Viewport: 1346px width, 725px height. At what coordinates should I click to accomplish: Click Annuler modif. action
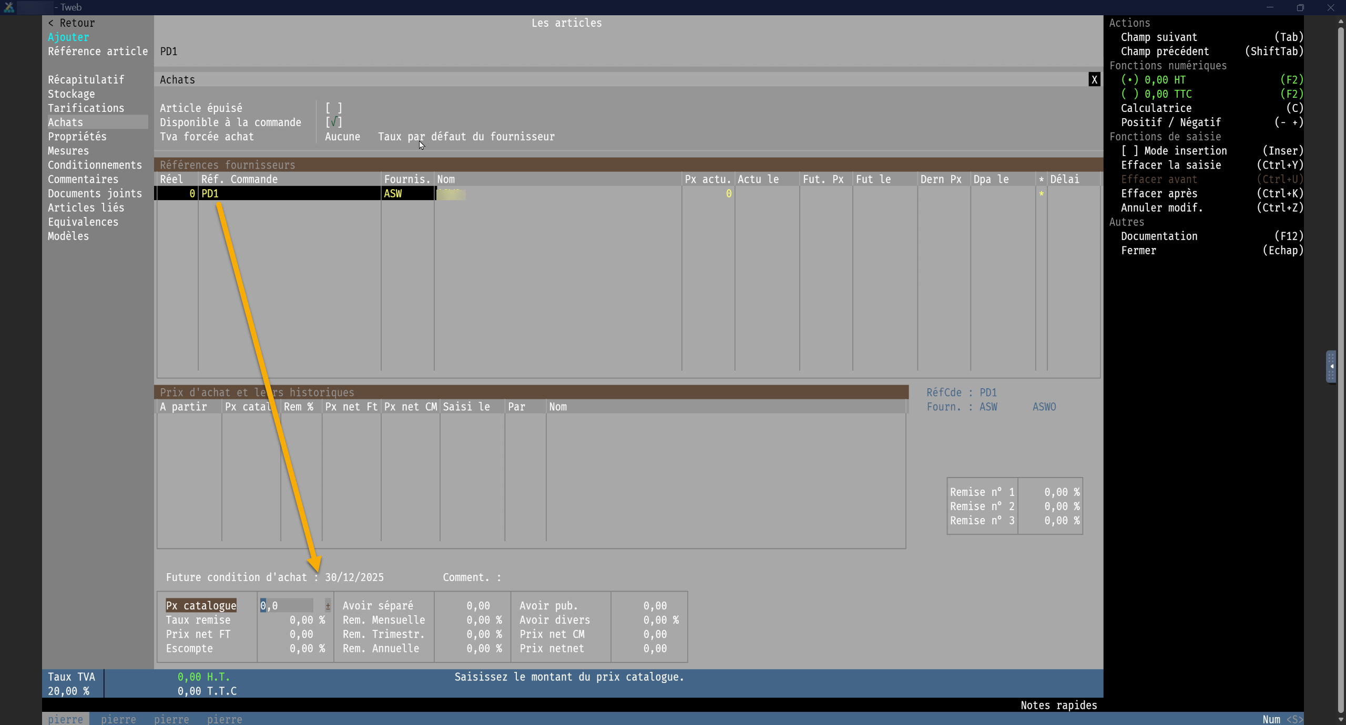1212,208
